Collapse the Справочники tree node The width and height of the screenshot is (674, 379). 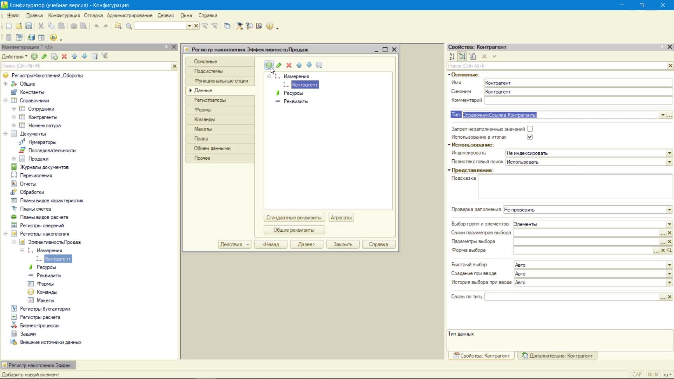pyautogui.click(x=6, y=100)
